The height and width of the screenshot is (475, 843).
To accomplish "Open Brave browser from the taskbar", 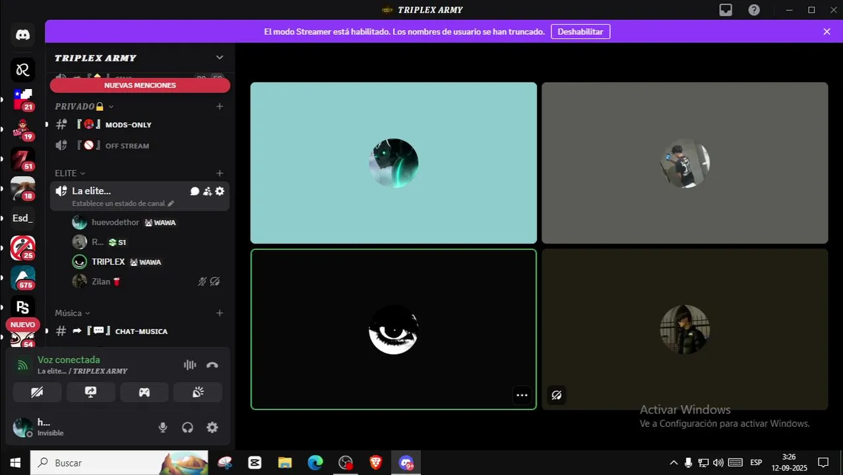I will [x=376, y=463].
